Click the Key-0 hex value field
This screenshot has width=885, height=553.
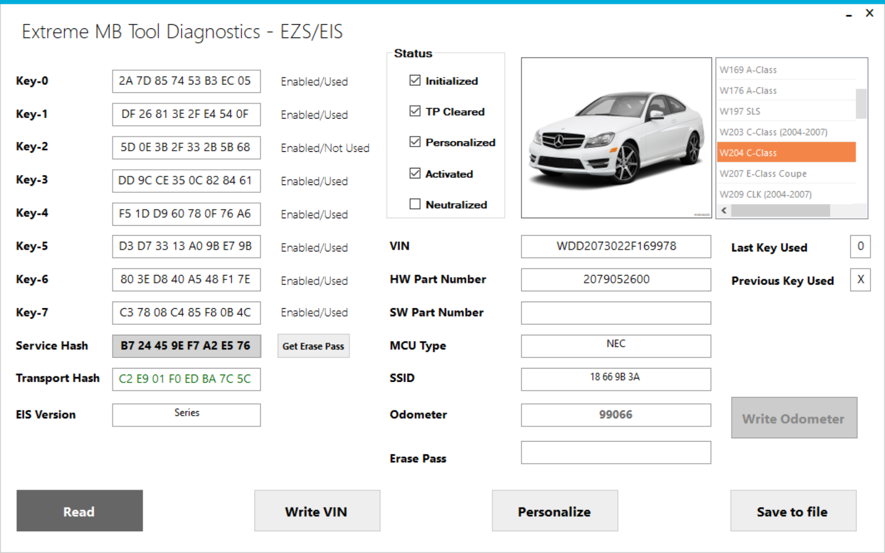coord(186,81)
